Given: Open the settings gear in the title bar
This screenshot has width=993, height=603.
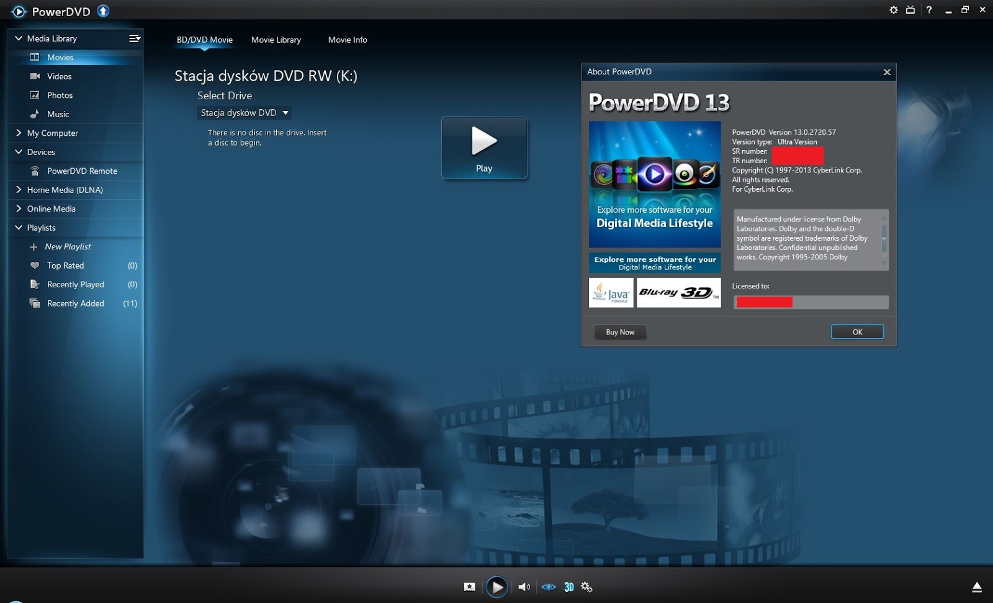Looking at the screenshot, I should pos(894,10).
